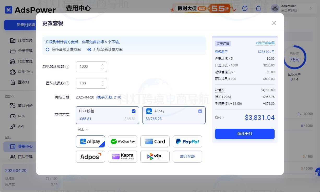Open the notification bell at top
320x192 pixels.
(258, 8)
